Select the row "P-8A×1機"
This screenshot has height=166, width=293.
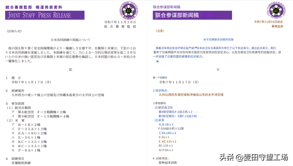(26, 150)
